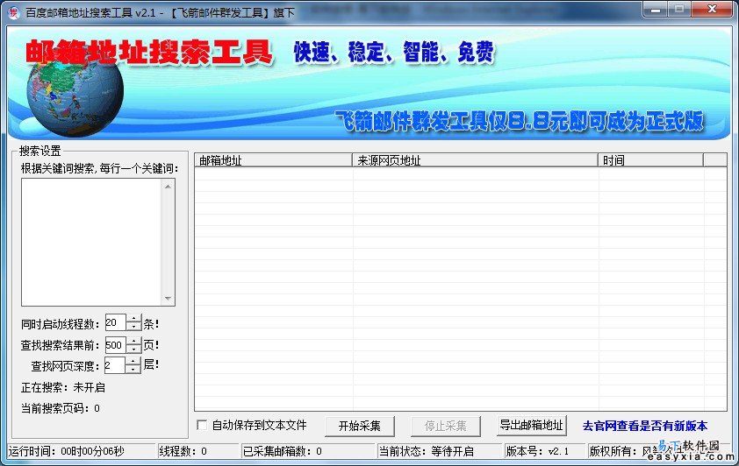Tick the 自动保存到文本文件 checkbox
The width and height of the screenshot is (739, 466).
[202, 425]
